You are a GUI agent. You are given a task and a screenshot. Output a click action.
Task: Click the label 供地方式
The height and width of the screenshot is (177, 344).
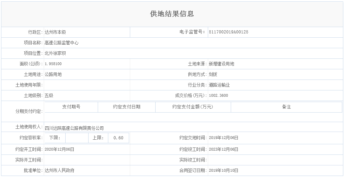point(198,74)
